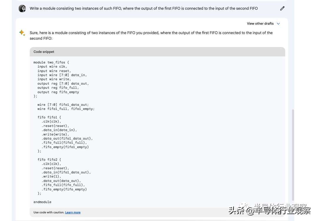317x221 pixels.
Task: Click the 'wire fifo1_full, fifo1_empty;' line
Action: (66, 109)
